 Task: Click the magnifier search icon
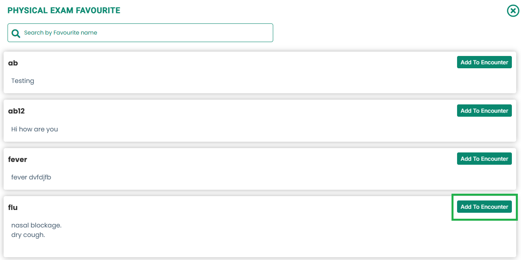16,33
